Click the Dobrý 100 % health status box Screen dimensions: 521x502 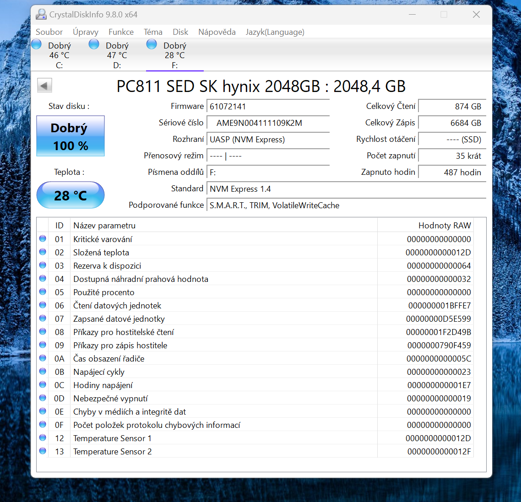tap(70, 136)
